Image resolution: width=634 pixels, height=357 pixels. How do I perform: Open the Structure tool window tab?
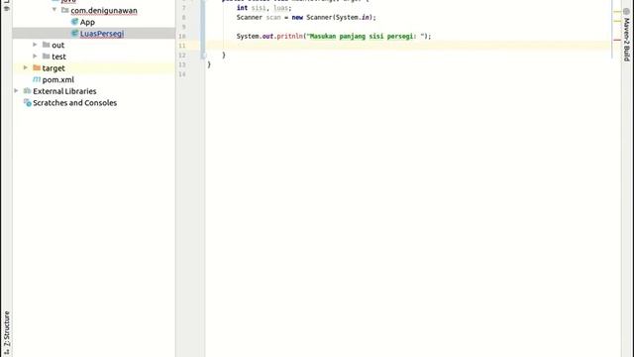click(x=7, y=333)
